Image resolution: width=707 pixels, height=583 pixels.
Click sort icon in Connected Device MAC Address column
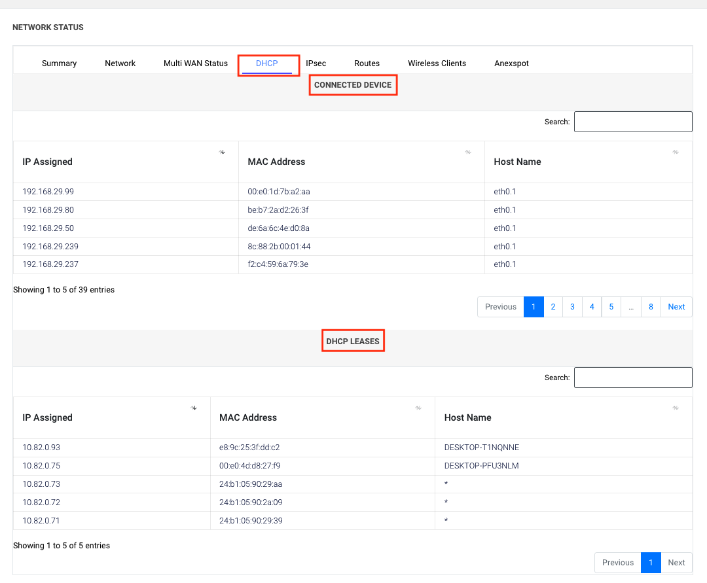pyautogui.click(x=468, y=152)
